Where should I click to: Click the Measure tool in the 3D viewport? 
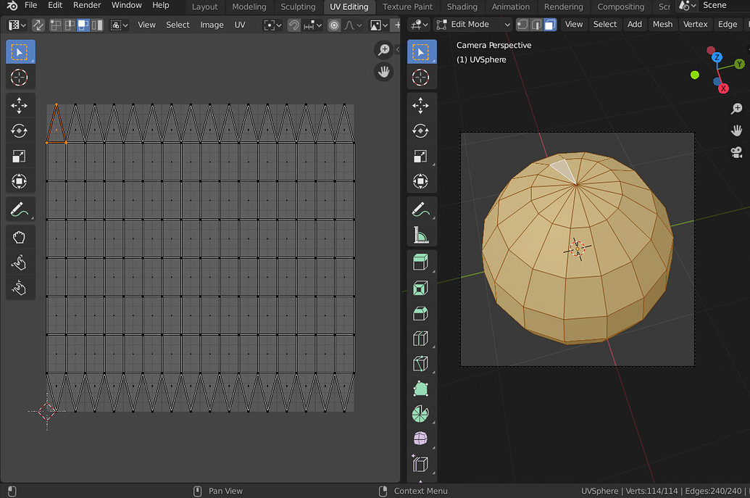pyautogui.click(x=421, y=234)
